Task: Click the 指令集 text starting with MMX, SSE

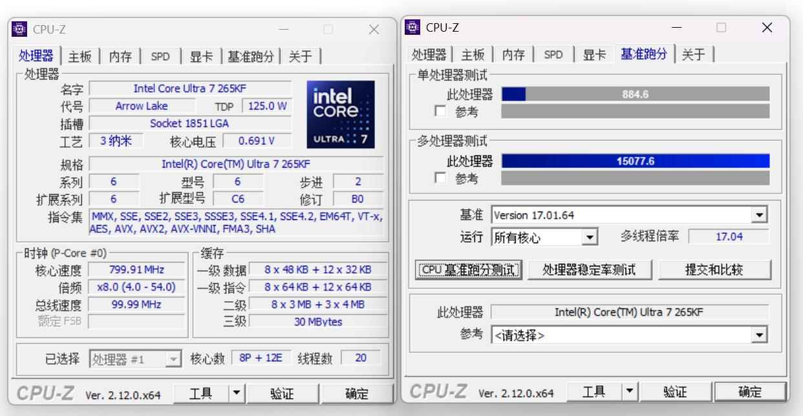Action: click(x=237, y=222)
